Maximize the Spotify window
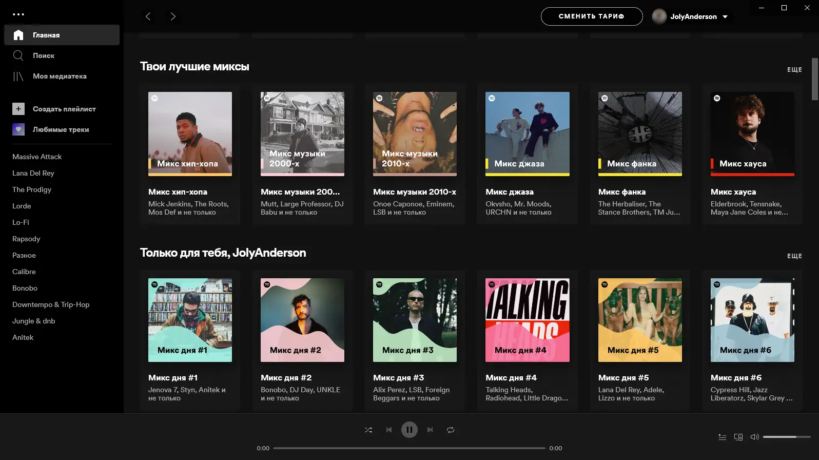This screenshot has height=460, width=819. click(x=784, y=8)
